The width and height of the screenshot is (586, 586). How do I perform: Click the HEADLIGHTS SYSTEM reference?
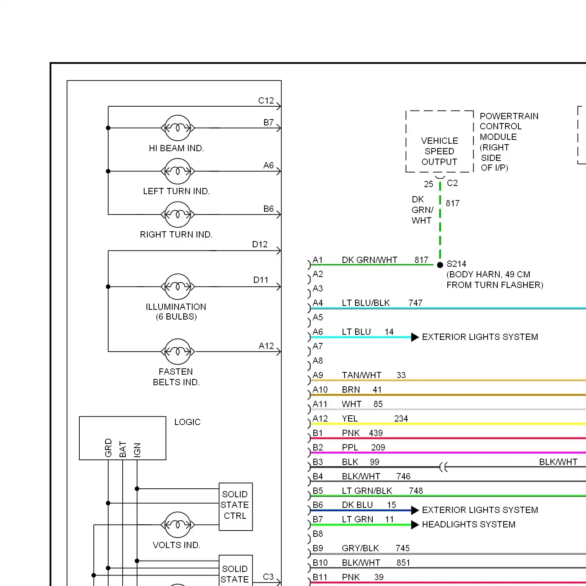click(x=469, y=525)
